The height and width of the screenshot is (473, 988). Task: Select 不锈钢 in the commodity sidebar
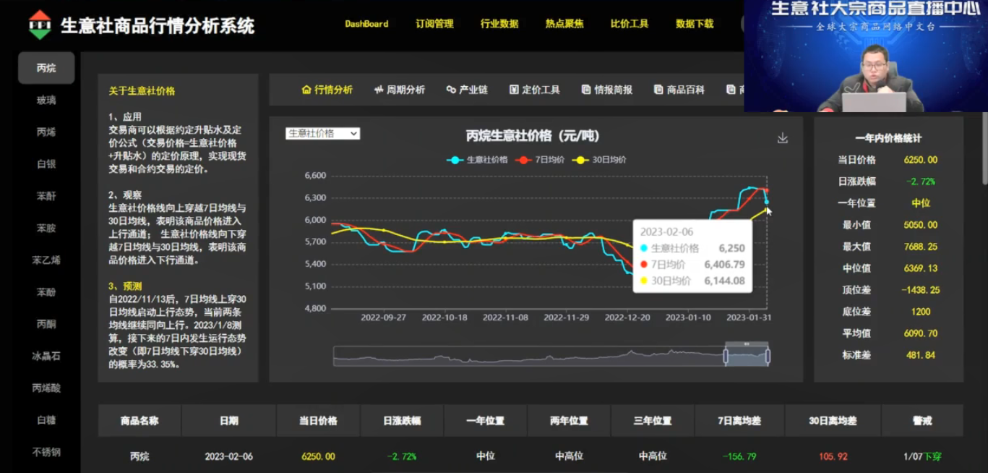tap(46, 452)
